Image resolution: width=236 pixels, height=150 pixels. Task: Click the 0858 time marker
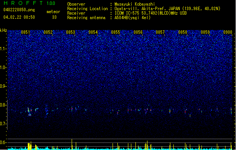point(183,32)
